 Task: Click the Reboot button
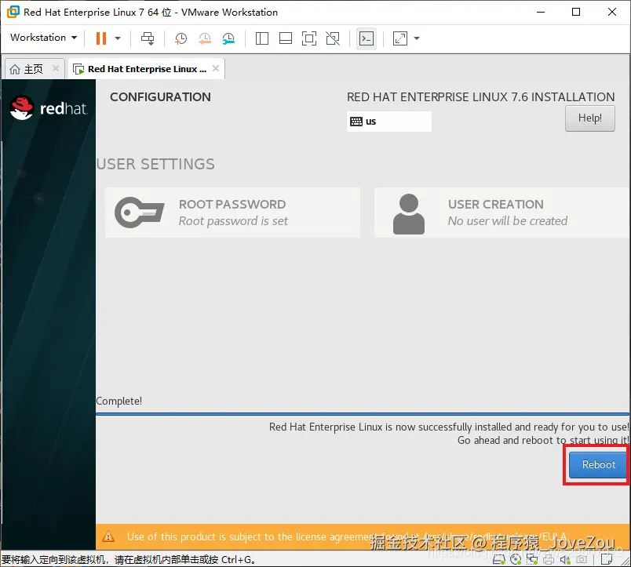(x=598, y=464)
